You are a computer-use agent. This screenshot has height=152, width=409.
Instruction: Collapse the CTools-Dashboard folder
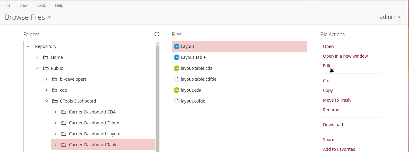(x=46, y=101)
